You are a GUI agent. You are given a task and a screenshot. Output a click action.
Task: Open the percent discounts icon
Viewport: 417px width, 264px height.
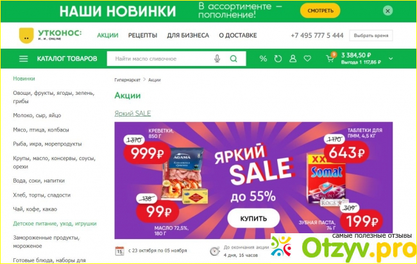pyautogui.click(x=263, y=59)
